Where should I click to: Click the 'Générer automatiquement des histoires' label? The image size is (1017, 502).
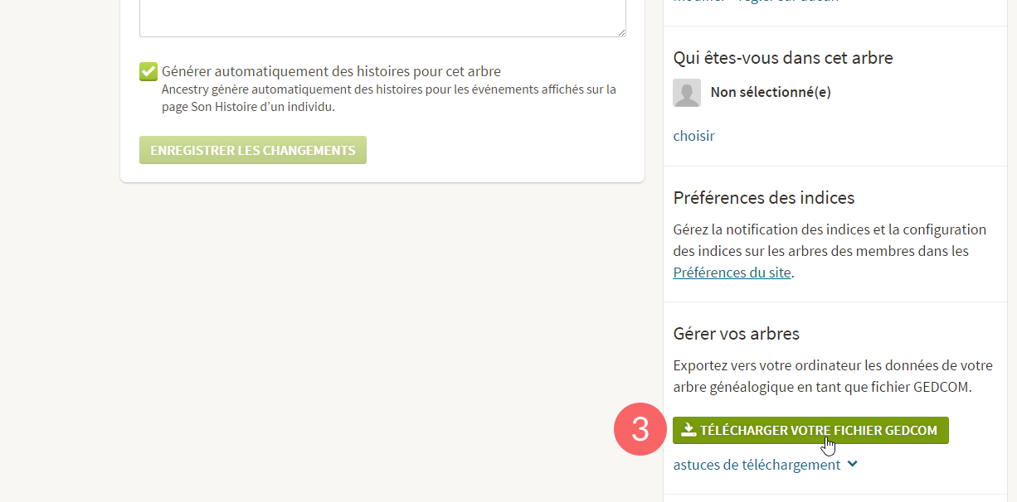click(x=331, y=71)
